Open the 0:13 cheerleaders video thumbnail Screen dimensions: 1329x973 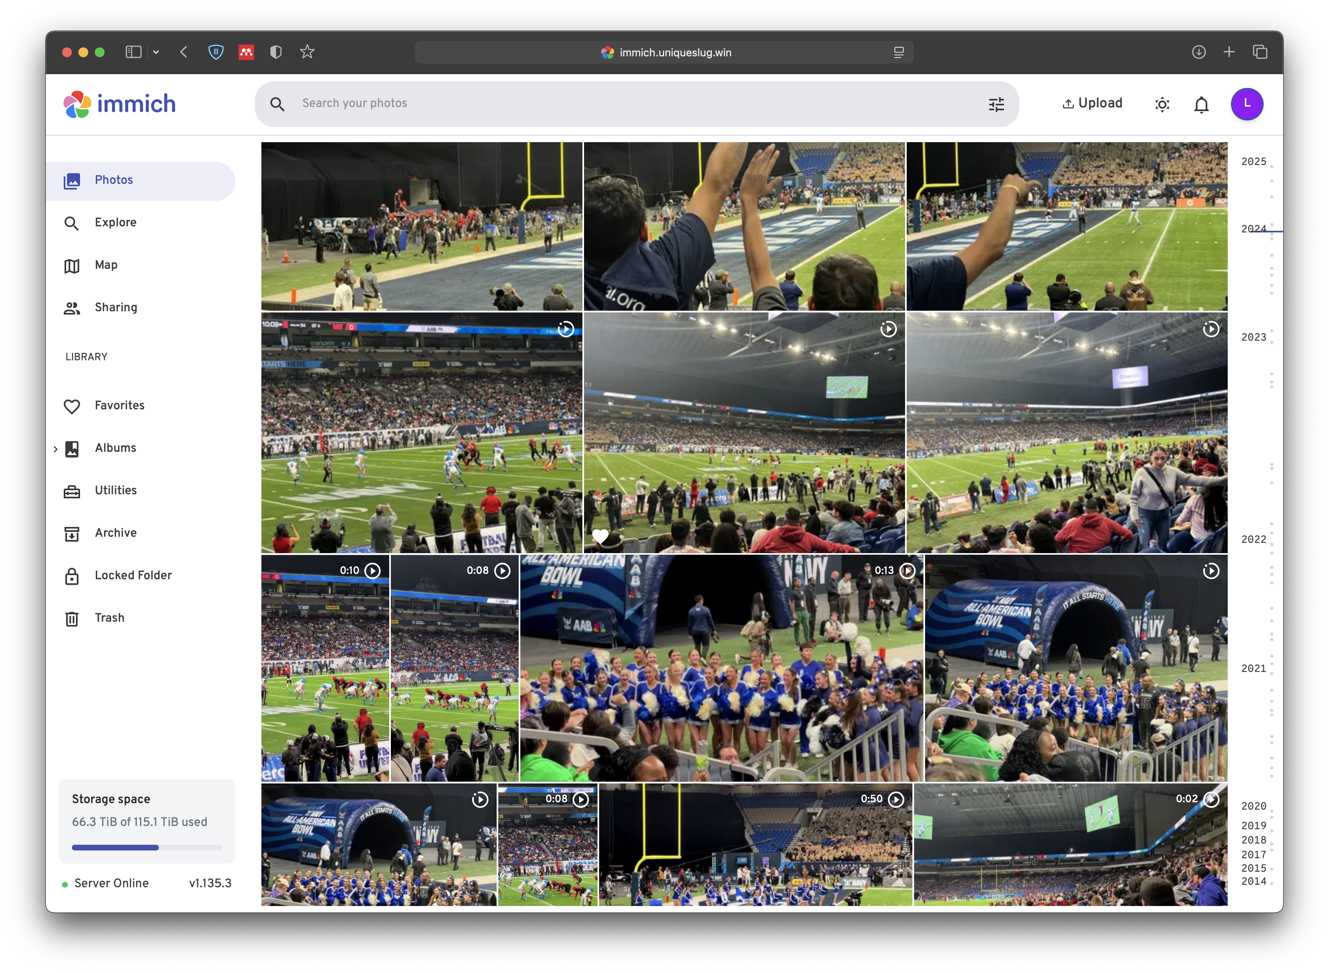721,668
